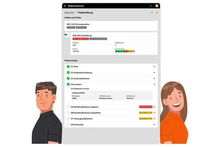
Task: Click the green check for D1 Team
Action: [68, 66]
